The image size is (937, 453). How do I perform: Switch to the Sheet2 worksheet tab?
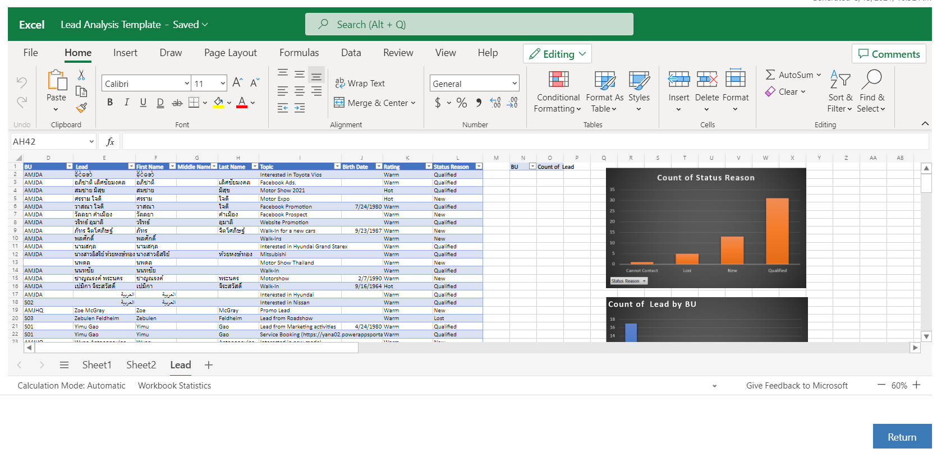(141, 365)
